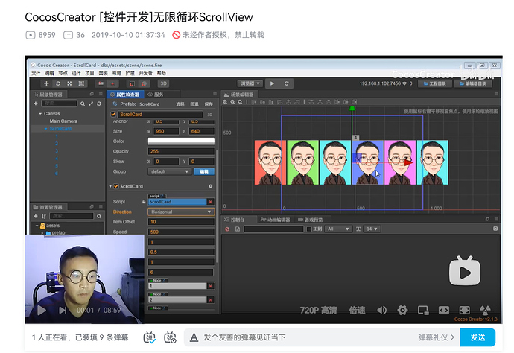Switch to the 游戏预览 tab

pyautogui.click(x=310, y=220)
